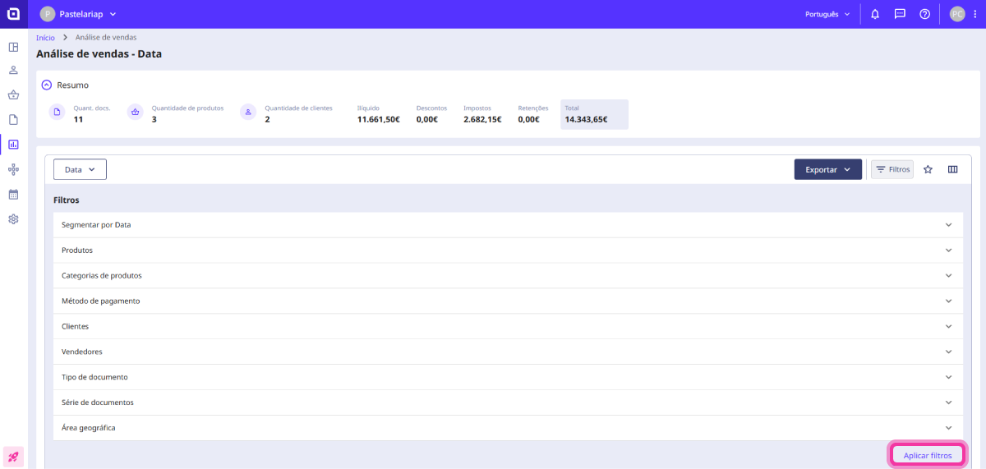Viewport: 986px width, 469px height.
Task: Open the documents icon in sidebar
Action: (13, 119)
